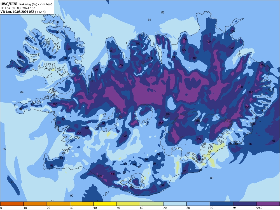280x210 pixels.
Task: Click the light green 60–70 legend swatch
Action: pyautogui.click(x=151, y=204)
